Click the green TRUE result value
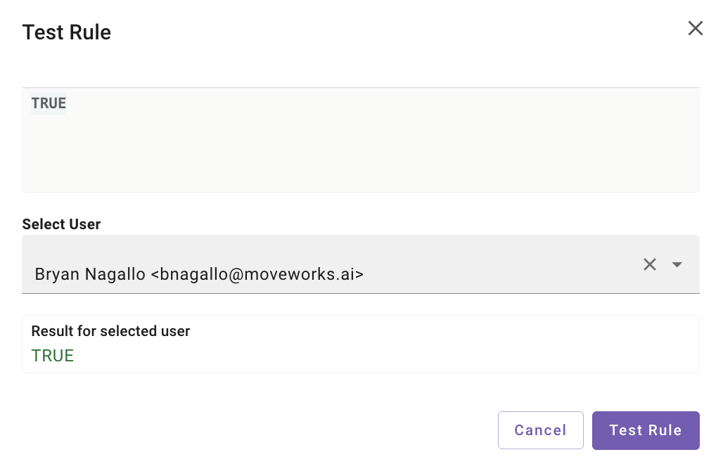723x464 pixels. coord(53,356)
